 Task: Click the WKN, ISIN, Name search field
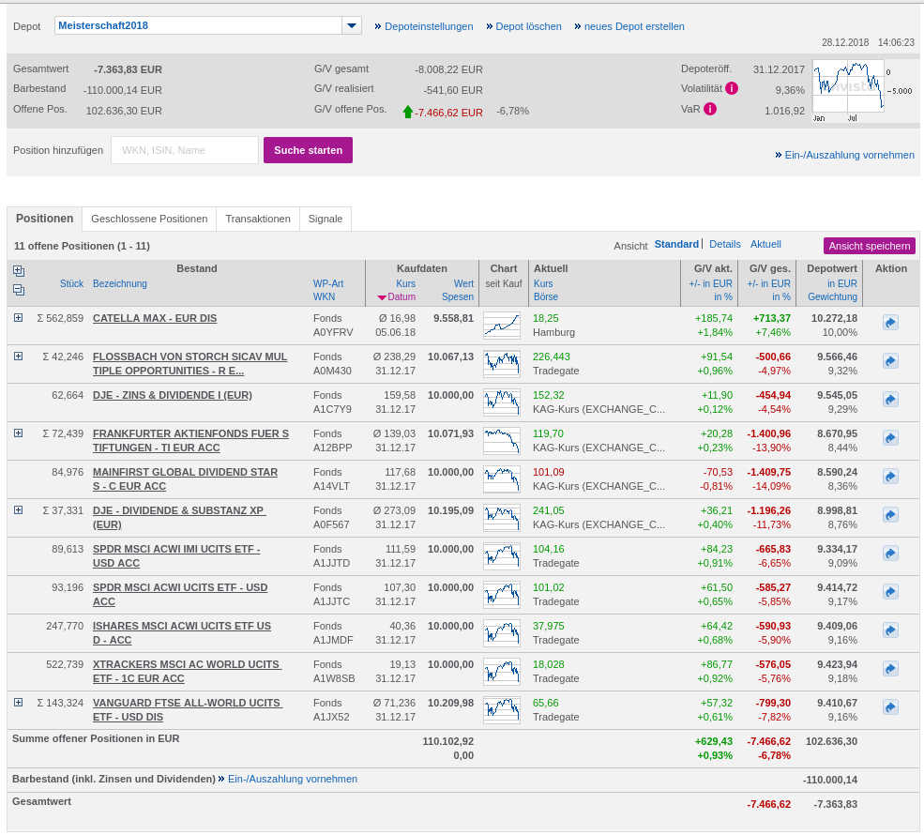coord(185,150)
